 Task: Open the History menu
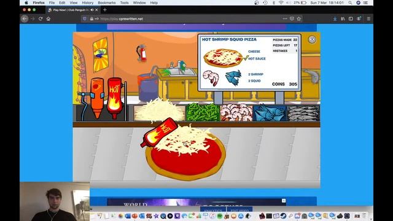click(87, 2)
